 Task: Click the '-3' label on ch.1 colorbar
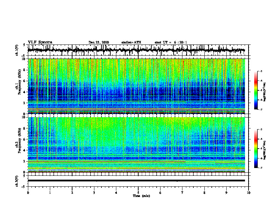click(261, 71)
